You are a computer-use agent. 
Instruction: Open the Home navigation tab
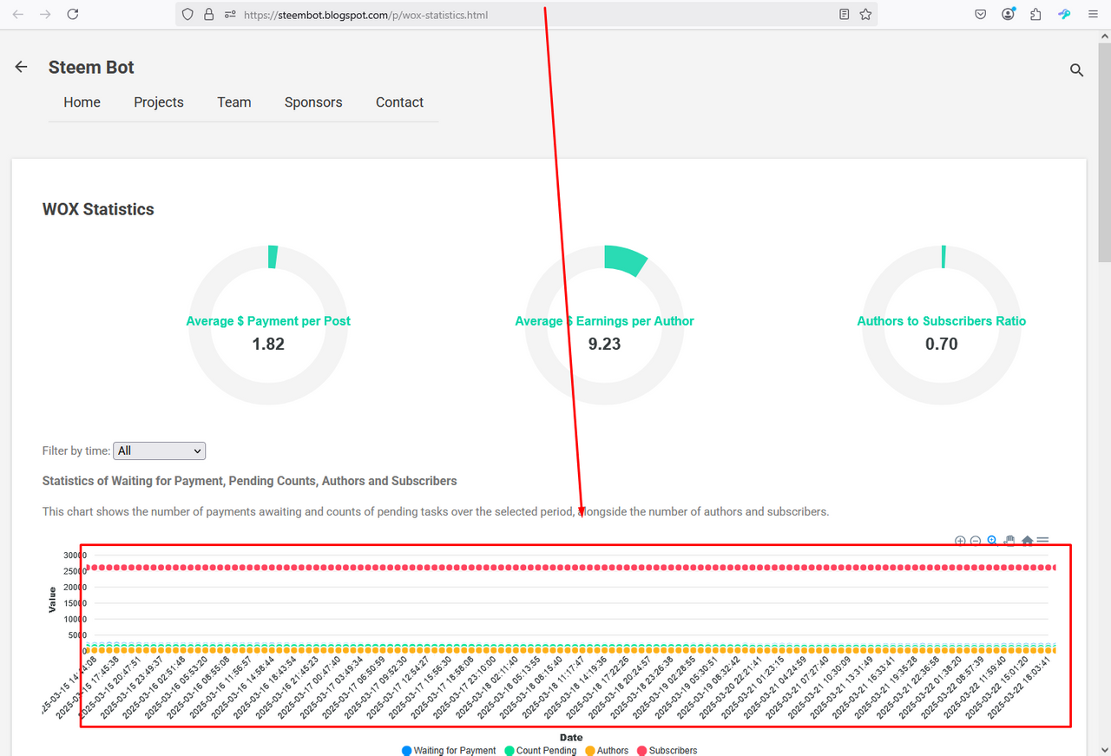click(82, 102)
